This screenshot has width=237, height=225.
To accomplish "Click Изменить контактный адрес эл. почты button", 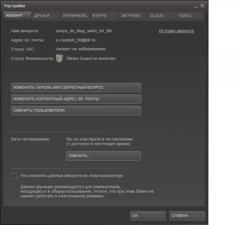I will [x=76, y=99].
